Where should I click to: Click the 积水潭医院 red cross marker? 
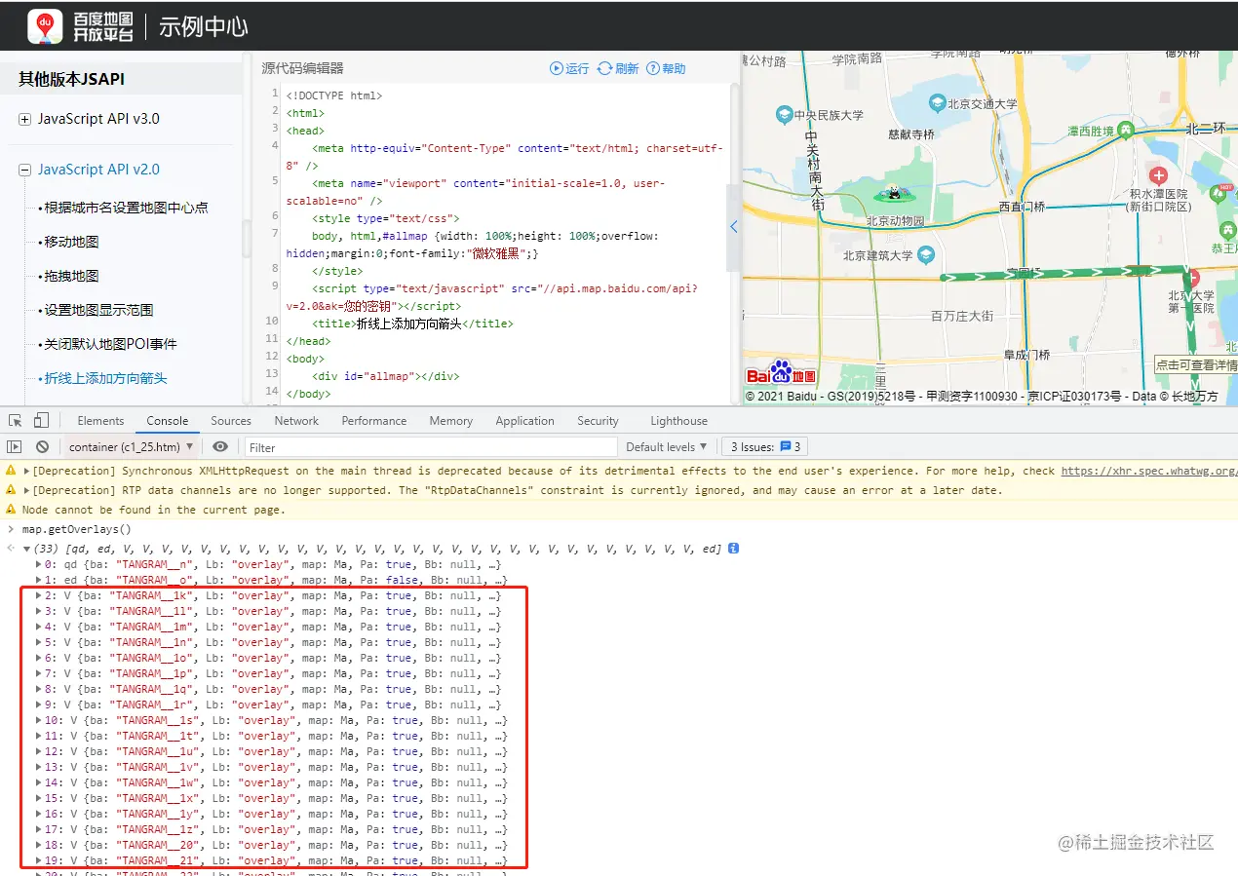1158,175
